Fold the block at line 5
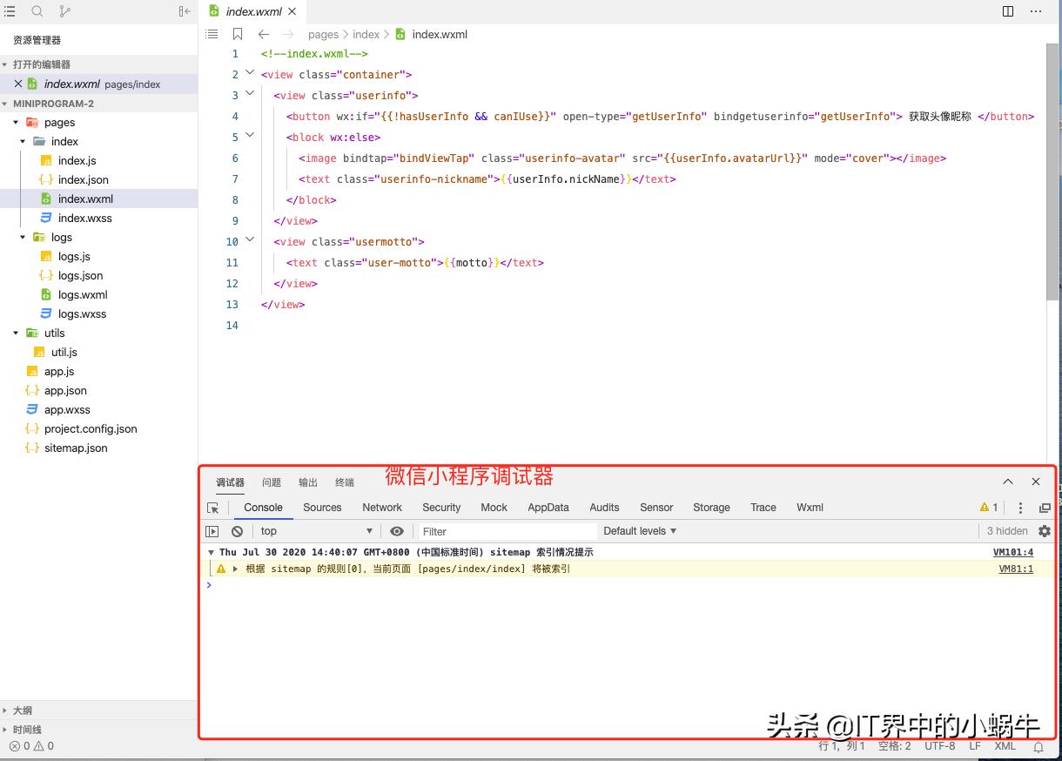This screenshot has width=1062, height=761. click(250, 136)
